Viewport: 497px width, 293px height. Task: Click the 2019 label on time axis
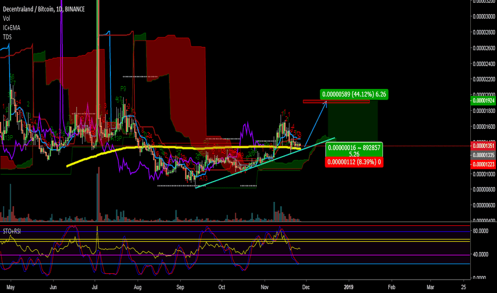click(x=349, y=287)
